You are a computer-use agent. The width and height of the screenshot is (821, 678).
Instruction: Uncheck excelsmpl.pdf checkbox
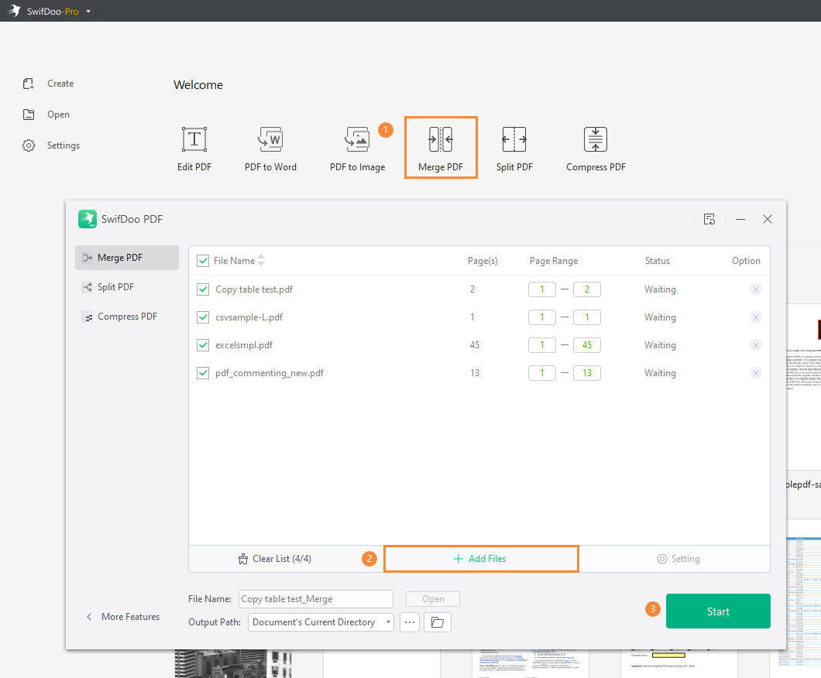(203, 344)
